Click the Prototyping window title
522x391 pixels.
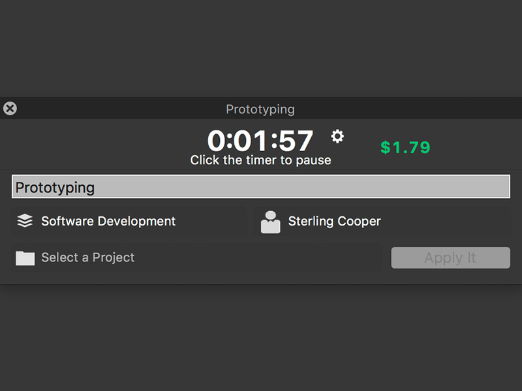[x=260, y=109]
